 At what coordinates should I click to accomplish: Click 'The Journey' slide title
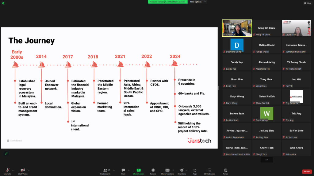point(32,41)
